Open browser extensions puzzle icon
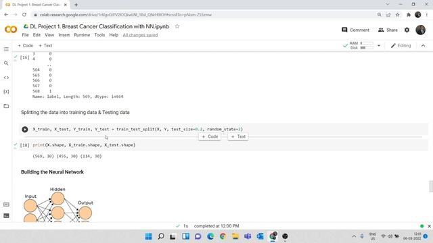Screen dimensions: 433x243 [409, 15]
